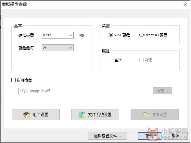Click the 类型 group title
Image resolution: width=191 pixels, height=143 pixels.
(x=106, y=26)
